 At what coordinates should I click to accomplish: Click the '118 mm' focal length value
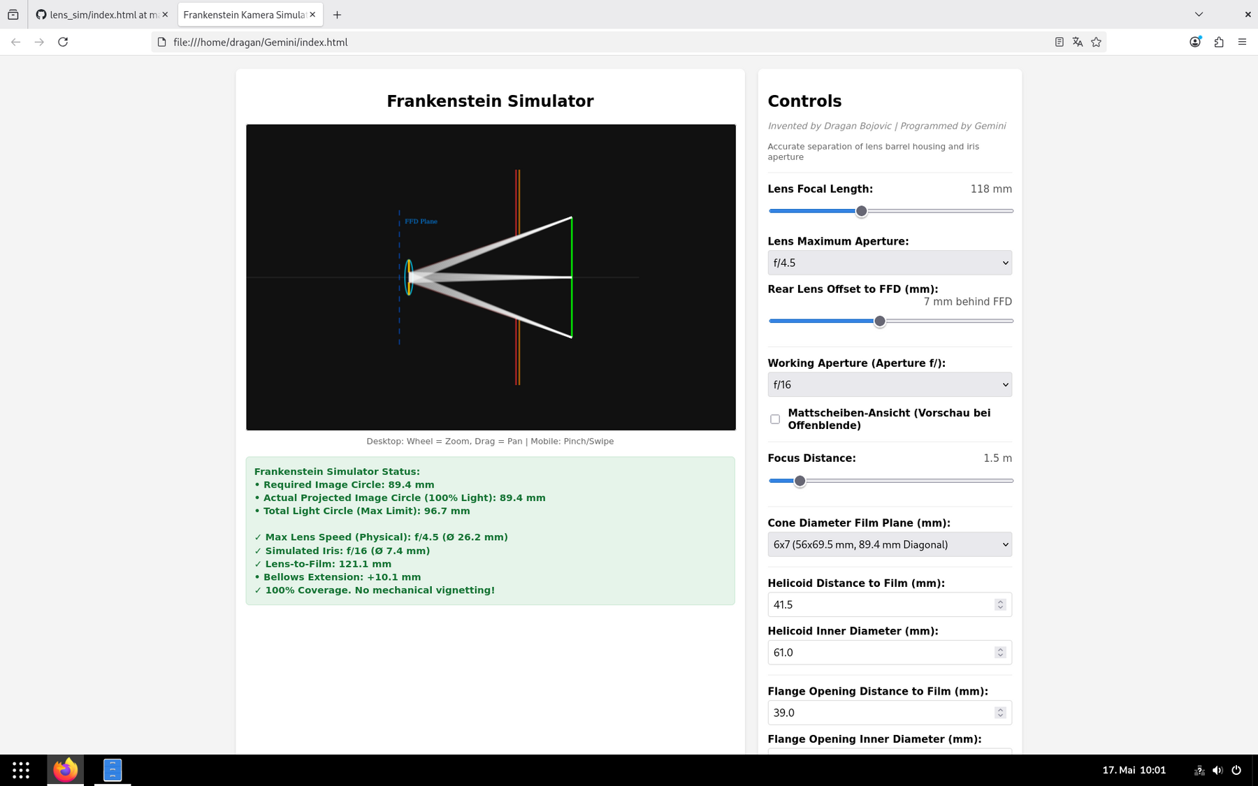(991, 189)
